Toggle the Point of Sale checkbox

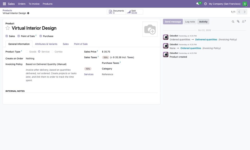click(19, 36)
